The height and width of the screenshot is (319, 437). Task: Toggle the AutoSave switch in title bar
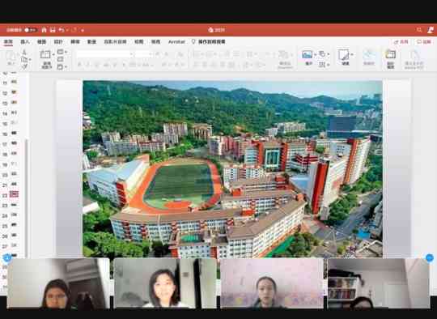pos(31,30)
